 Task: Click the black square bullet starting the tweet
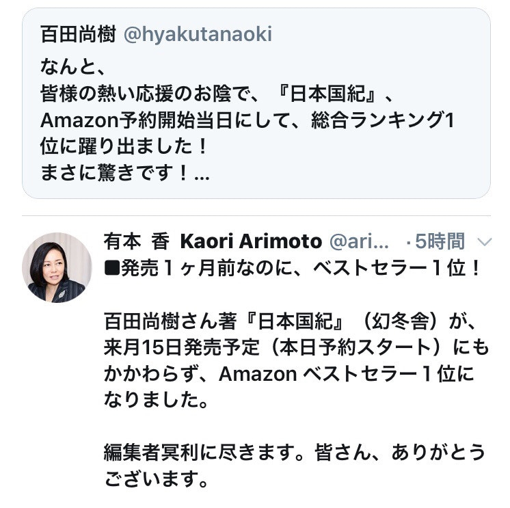111,267
